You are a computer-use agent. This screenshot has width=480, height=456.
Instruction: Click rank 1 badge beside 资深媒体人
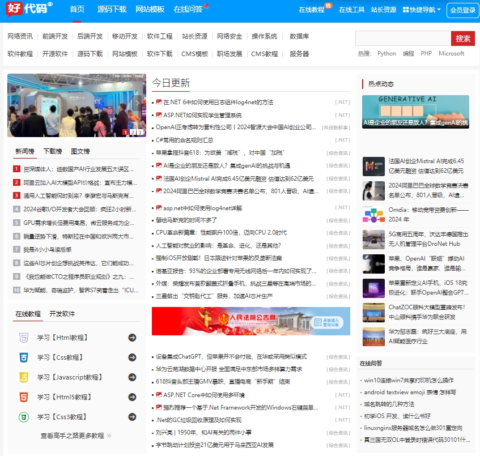pyautogui.click(x=16, y=169)
